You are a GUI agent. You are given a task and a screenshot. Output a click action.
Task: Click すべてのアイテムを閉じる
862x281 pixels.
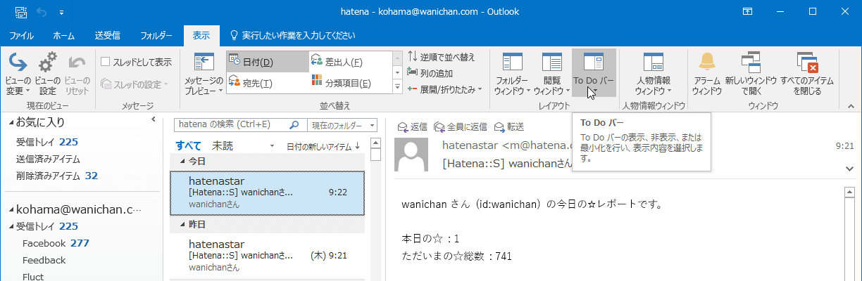coord(807,74)
